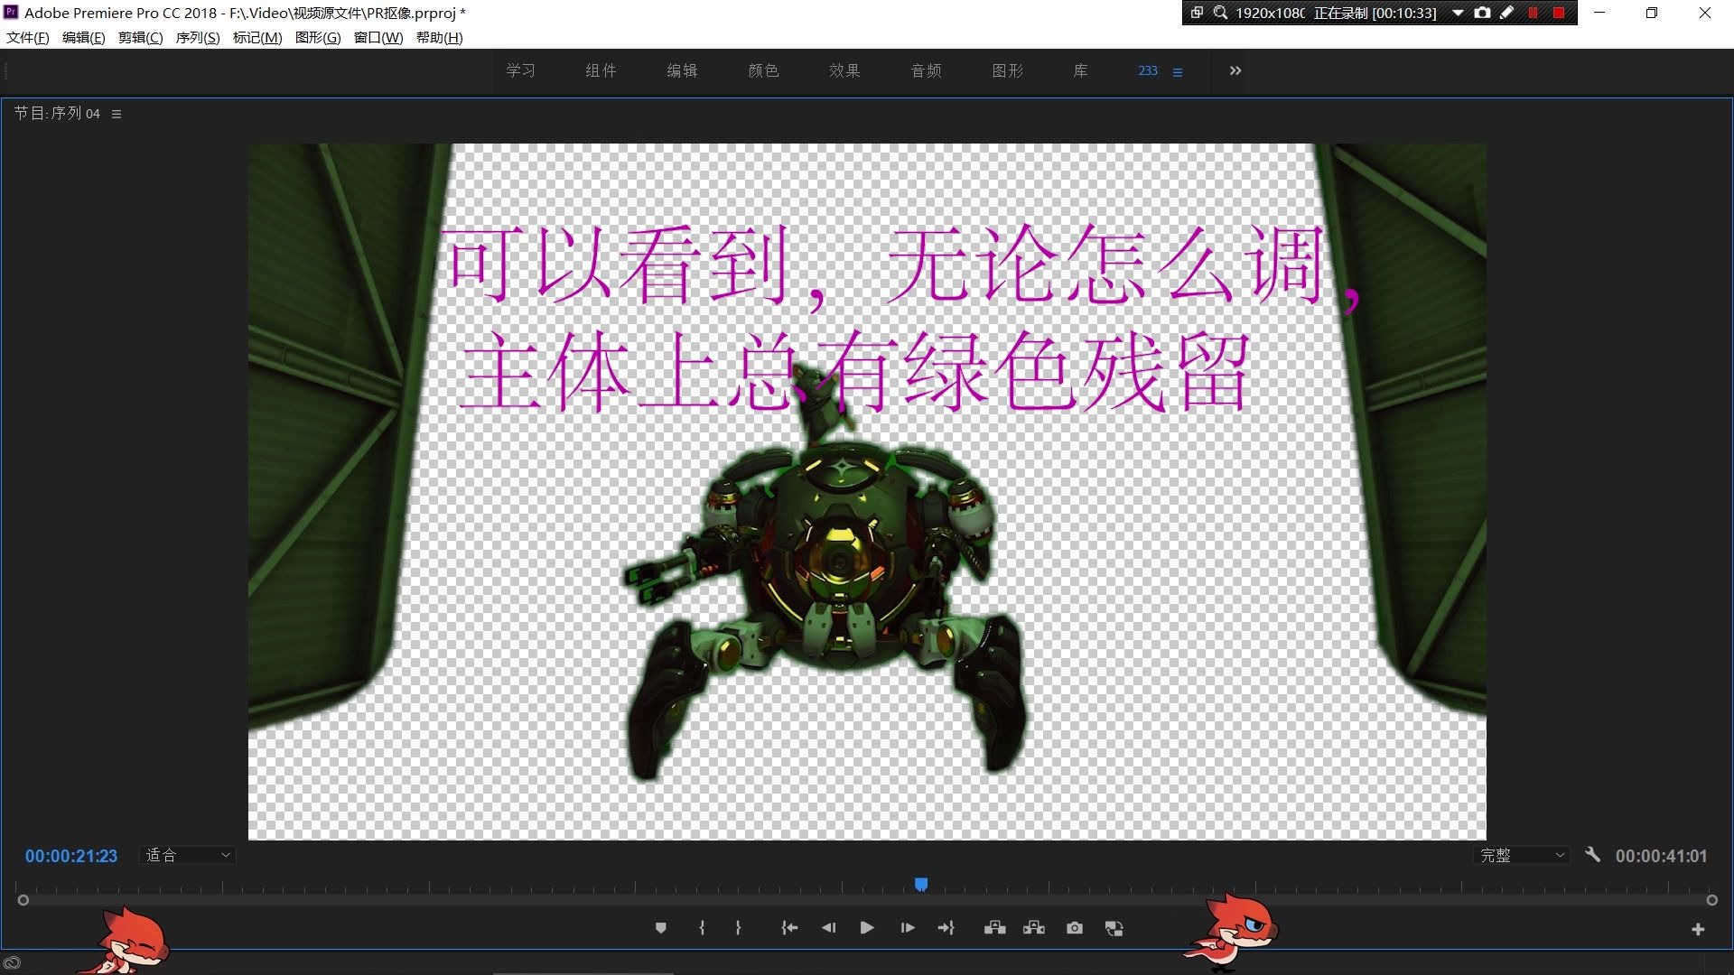This screenshot has width=1734, height=975.
Task: Open the 节目:序列 04 panel menu
Action: [x=117, y=114]
